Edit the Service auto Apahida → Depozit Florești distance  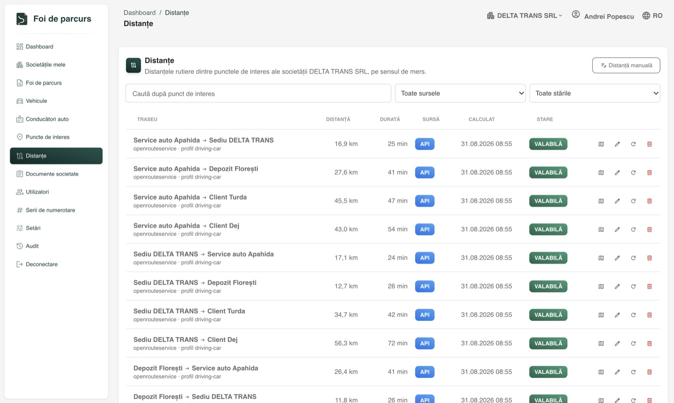[617, 173]
